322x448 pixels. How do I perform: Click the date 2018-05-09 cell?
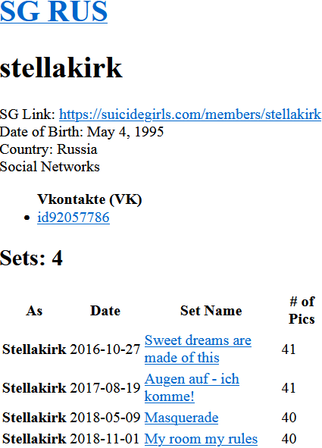click(105, 418)
